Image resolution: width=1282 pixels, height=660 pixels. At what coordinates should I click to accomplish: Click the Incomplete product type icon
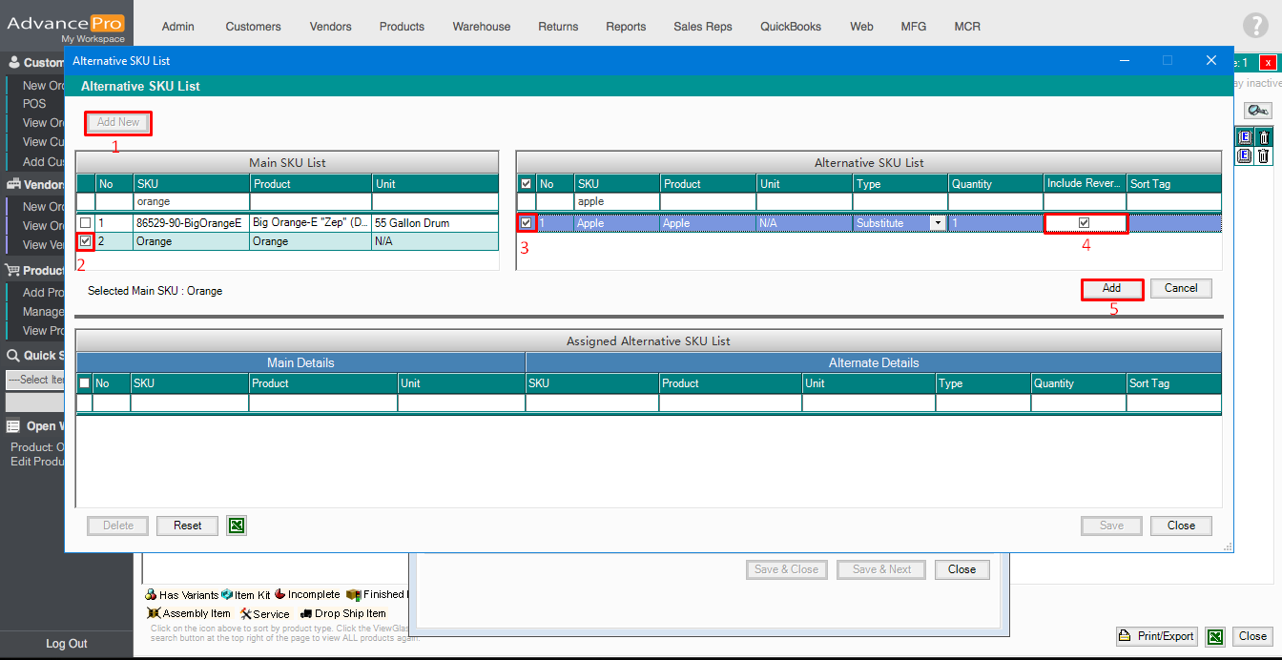coord(279,594)
